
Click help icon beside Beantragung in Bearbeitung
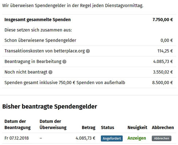pyautogui.click(x=64, y=62)
